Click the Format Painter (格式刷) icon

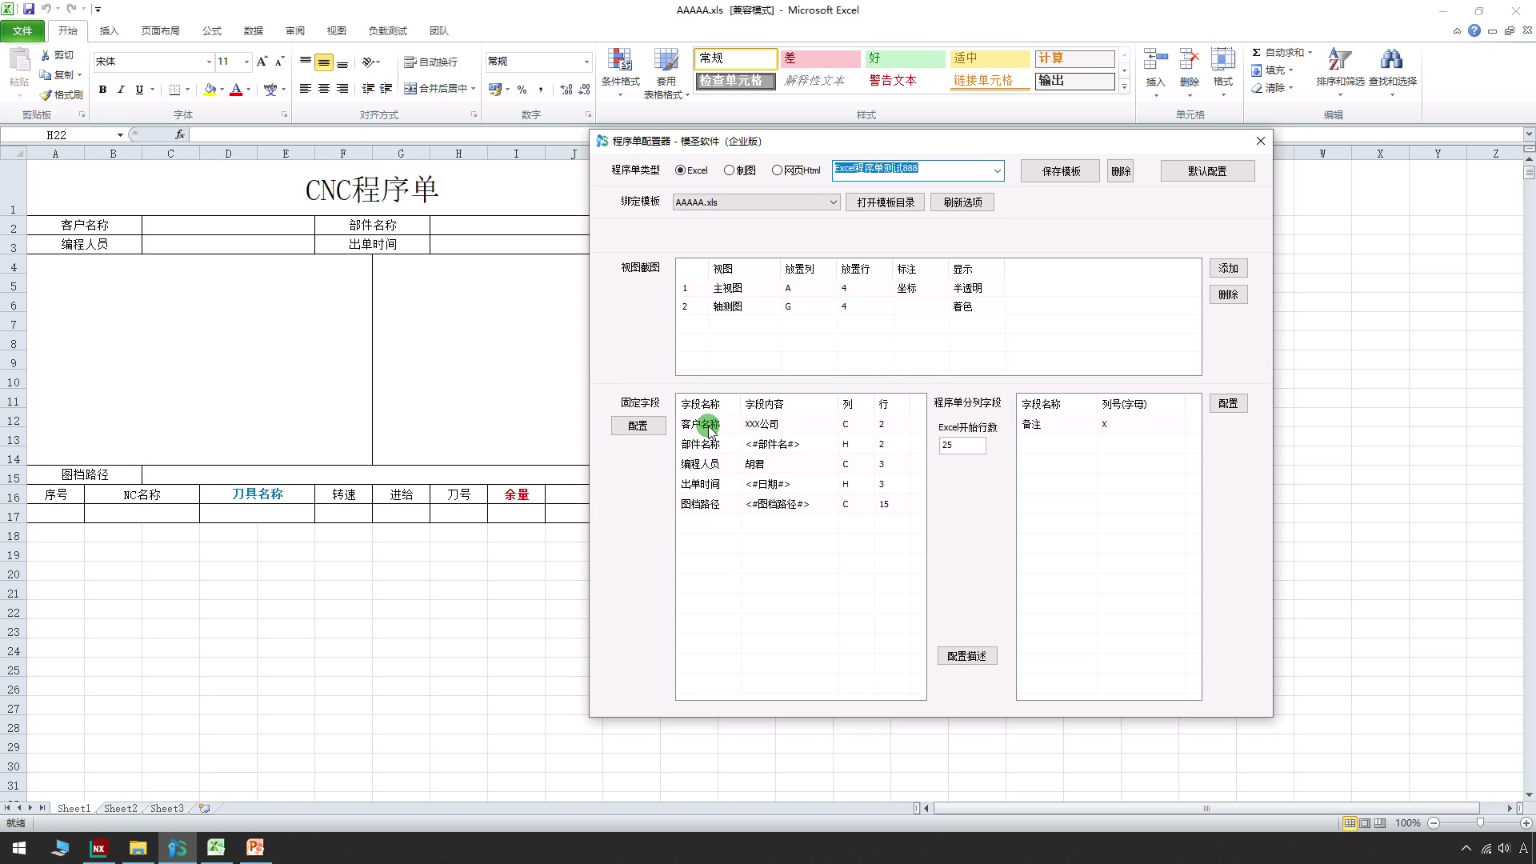[x=62, y=94]
